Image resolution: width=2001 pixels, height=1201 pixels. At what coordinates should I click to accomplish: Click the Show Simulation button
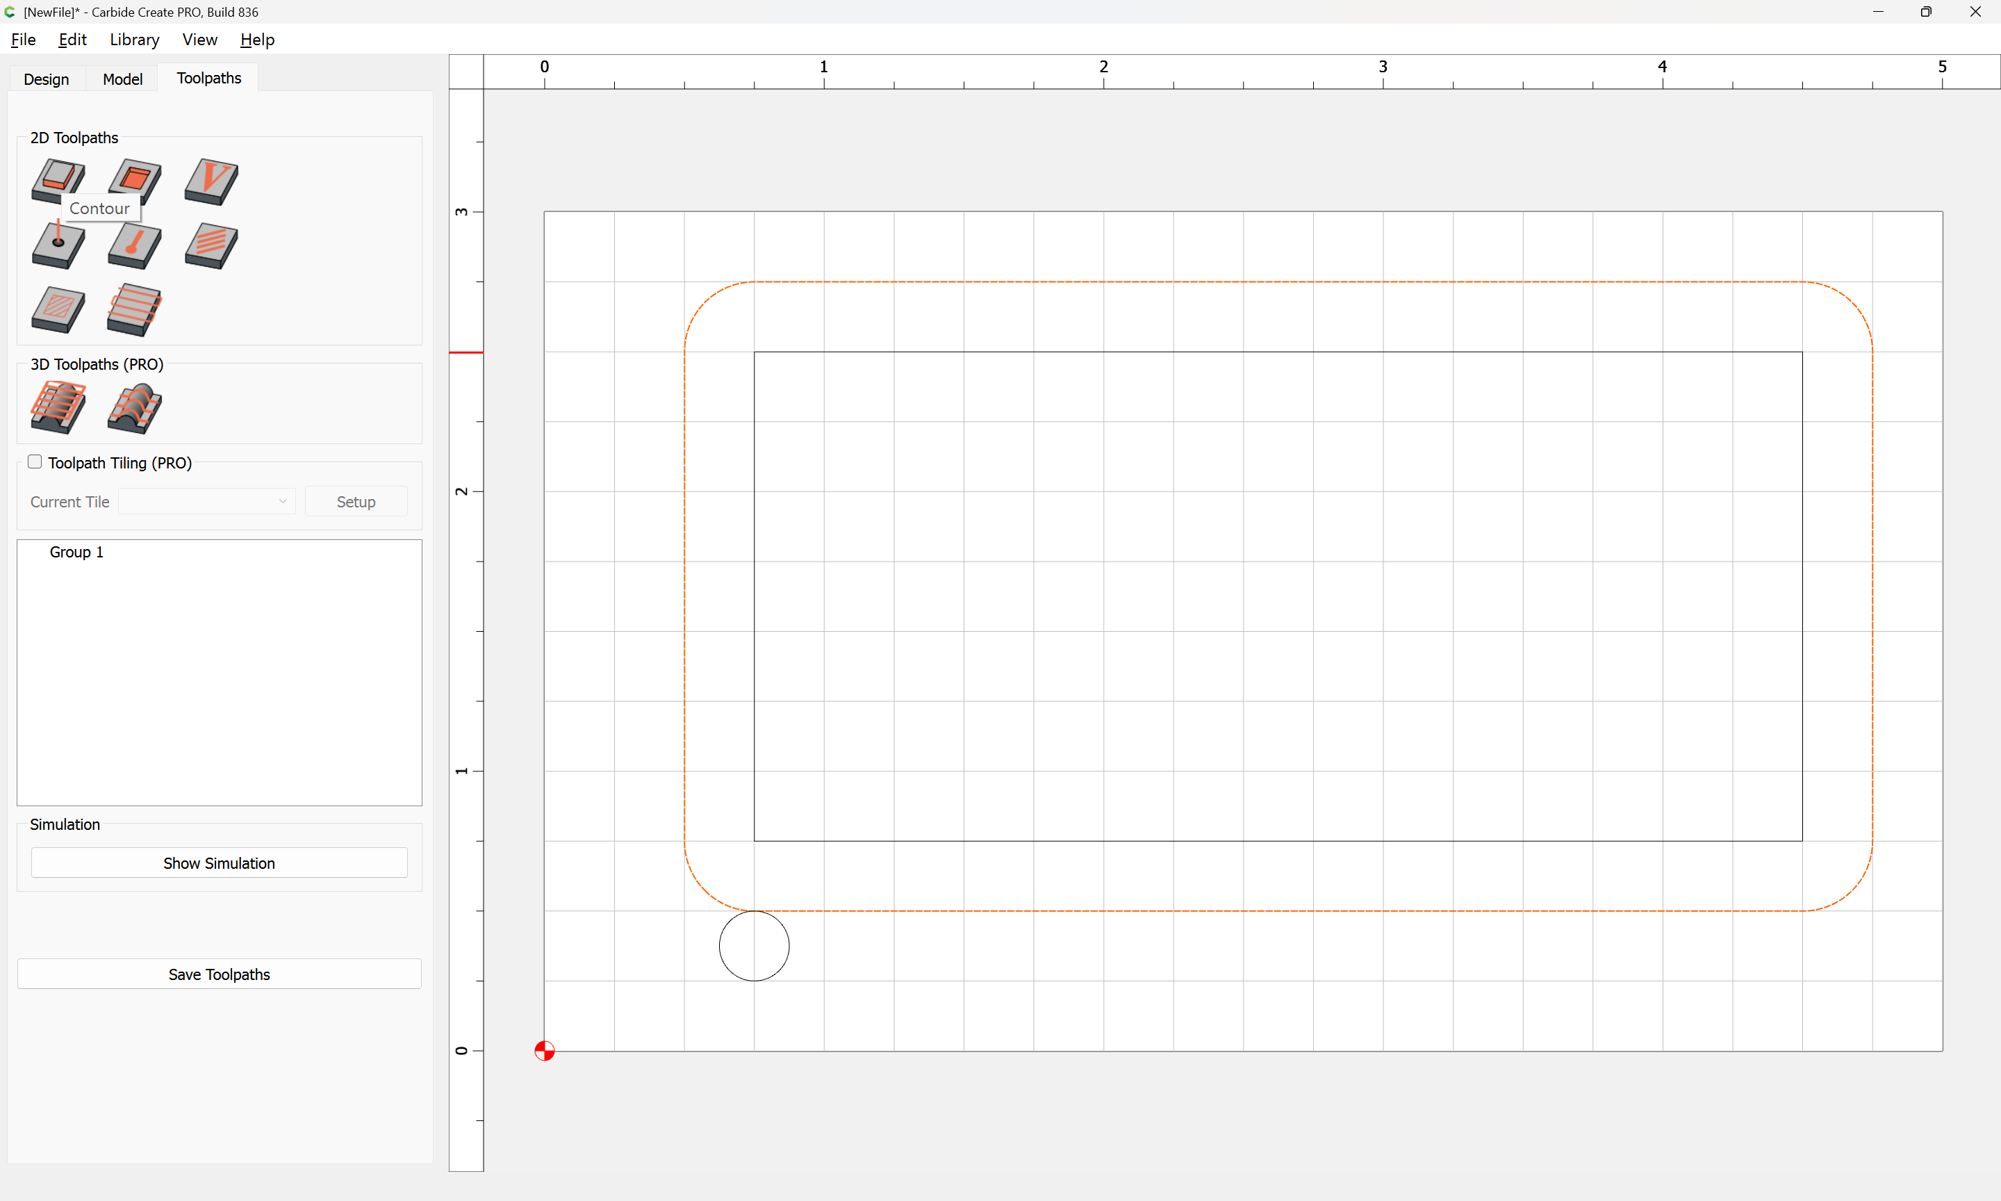pos(218,863)
